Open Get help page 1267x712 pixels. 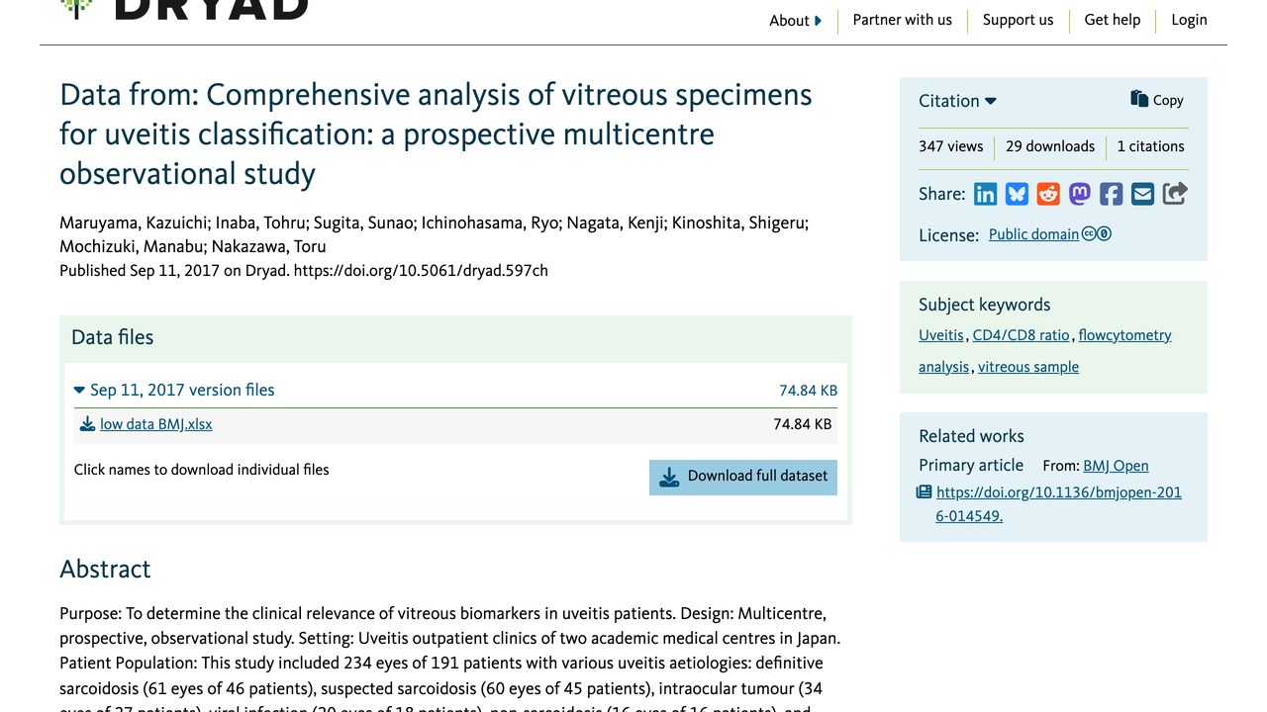pos(1113,20)
